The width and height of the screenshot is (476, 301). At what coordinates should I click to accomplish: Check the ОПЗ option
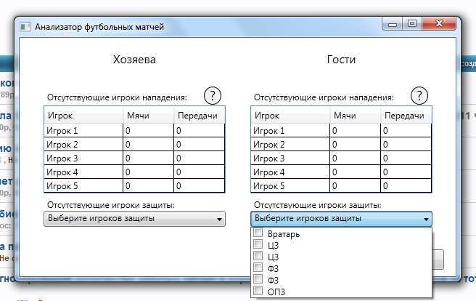pos(258,292)
